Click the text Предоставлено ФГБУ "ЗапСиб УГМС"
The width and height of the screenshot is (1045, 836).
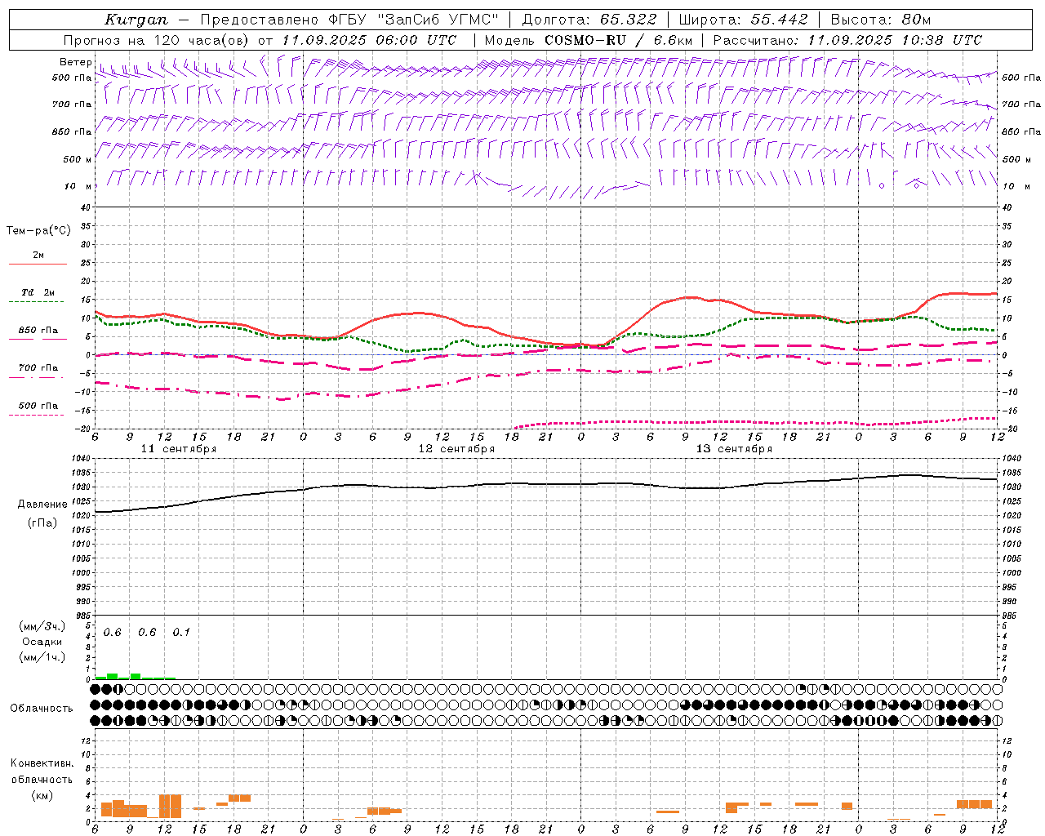[x=349, y=20]
